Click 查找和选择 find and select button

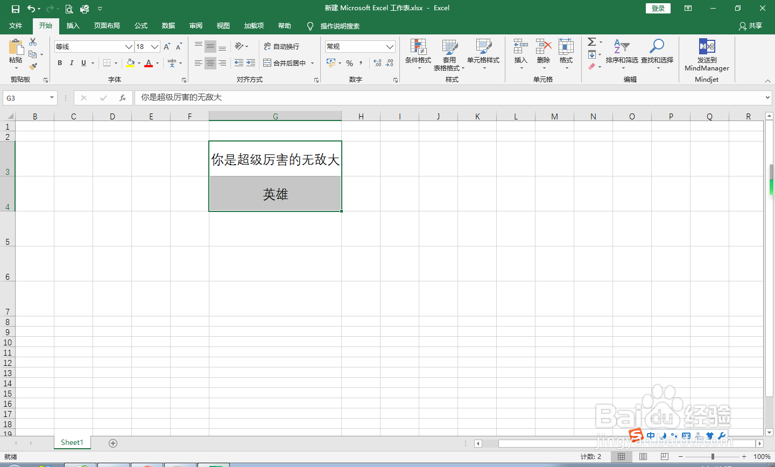pyautogui.click(x=657, y=54)
